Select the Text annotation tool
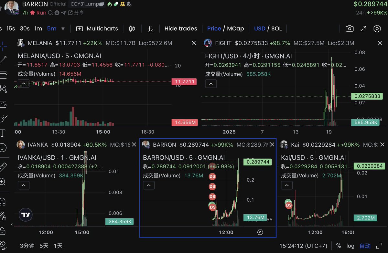 tap(3, 133)
